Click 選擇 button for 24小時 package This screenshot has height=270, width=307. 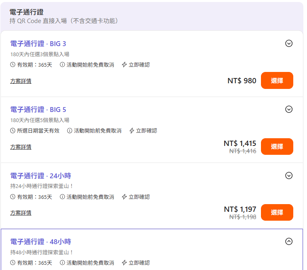point(277,212)
